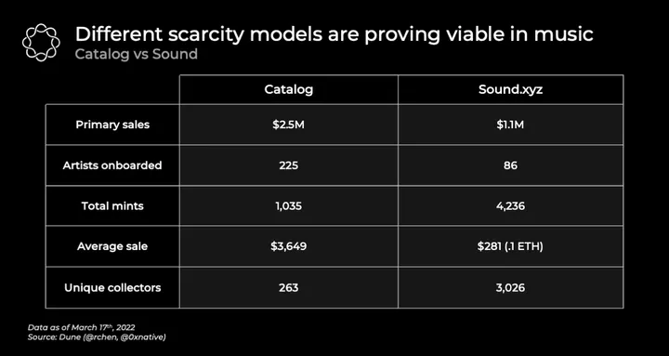Select the Total mints row label

click(x=112, y=206)
